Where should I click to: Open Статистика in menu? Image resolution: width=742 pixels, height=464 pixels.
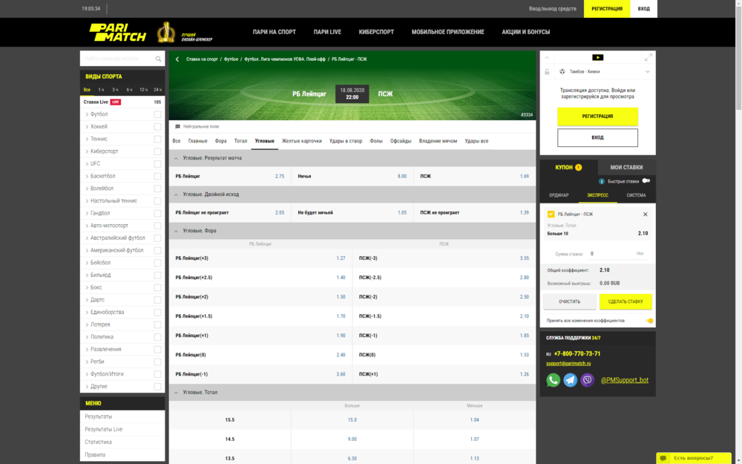pyautogui.click(x=99, y=442)
